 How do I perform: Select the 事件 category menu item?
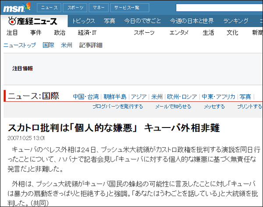(36, 33)
